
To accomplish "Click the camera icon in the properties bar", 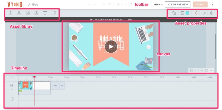I will point(204,13).
